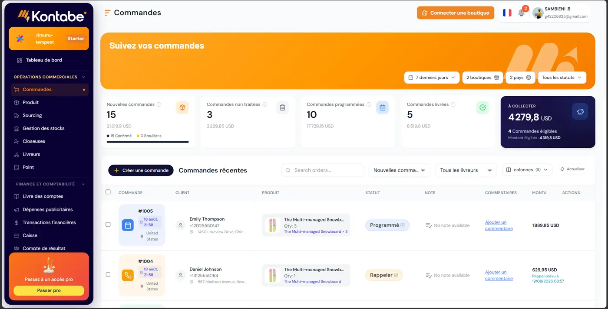Screen dimensions: 608x309
Task: Click info icon next to Commandes livrées
Action: tap(453, 104)
